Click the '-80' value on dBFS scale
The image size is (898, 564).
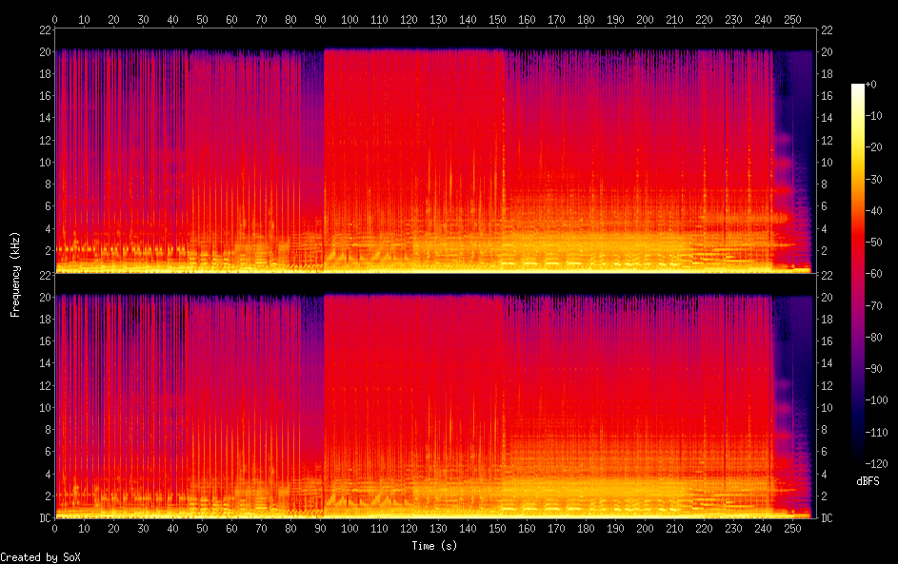coord(873,337)
